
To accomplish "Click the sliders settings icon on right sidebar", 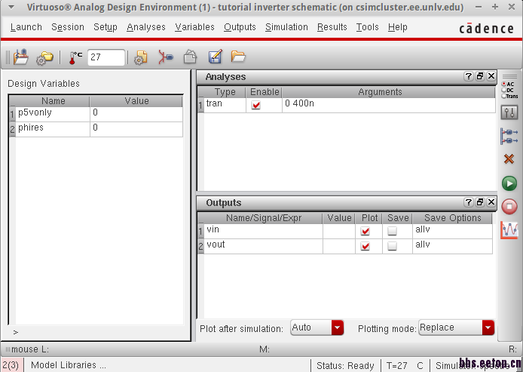I will coord(509,112).
